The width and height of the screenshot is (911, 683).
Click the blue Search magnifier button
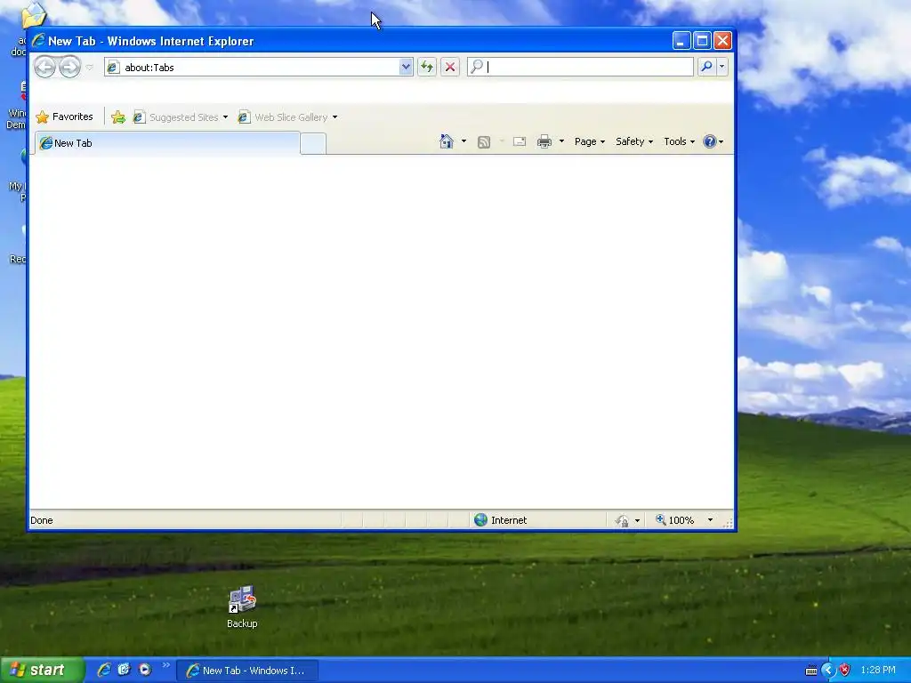[706, 67]
